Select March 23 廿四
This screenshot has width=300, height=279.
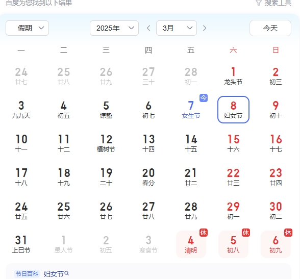(x=276, y=177)
